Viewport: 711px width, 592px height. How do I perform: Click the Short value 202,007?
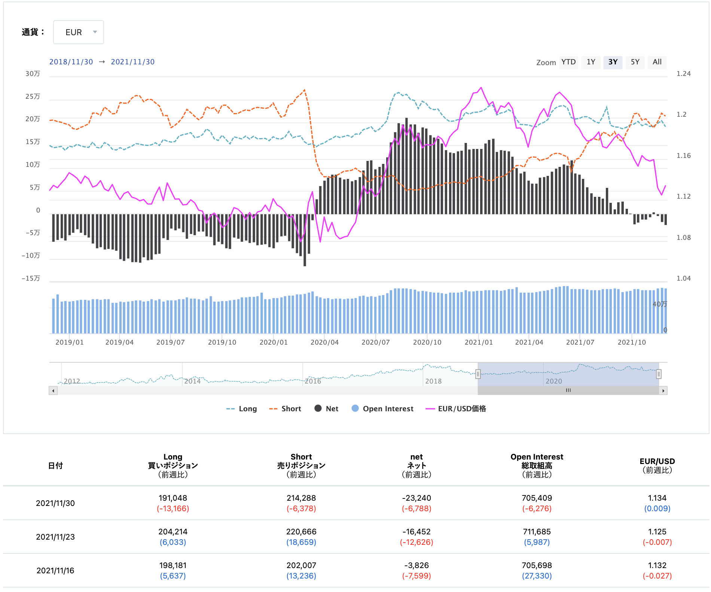[301, 565]
